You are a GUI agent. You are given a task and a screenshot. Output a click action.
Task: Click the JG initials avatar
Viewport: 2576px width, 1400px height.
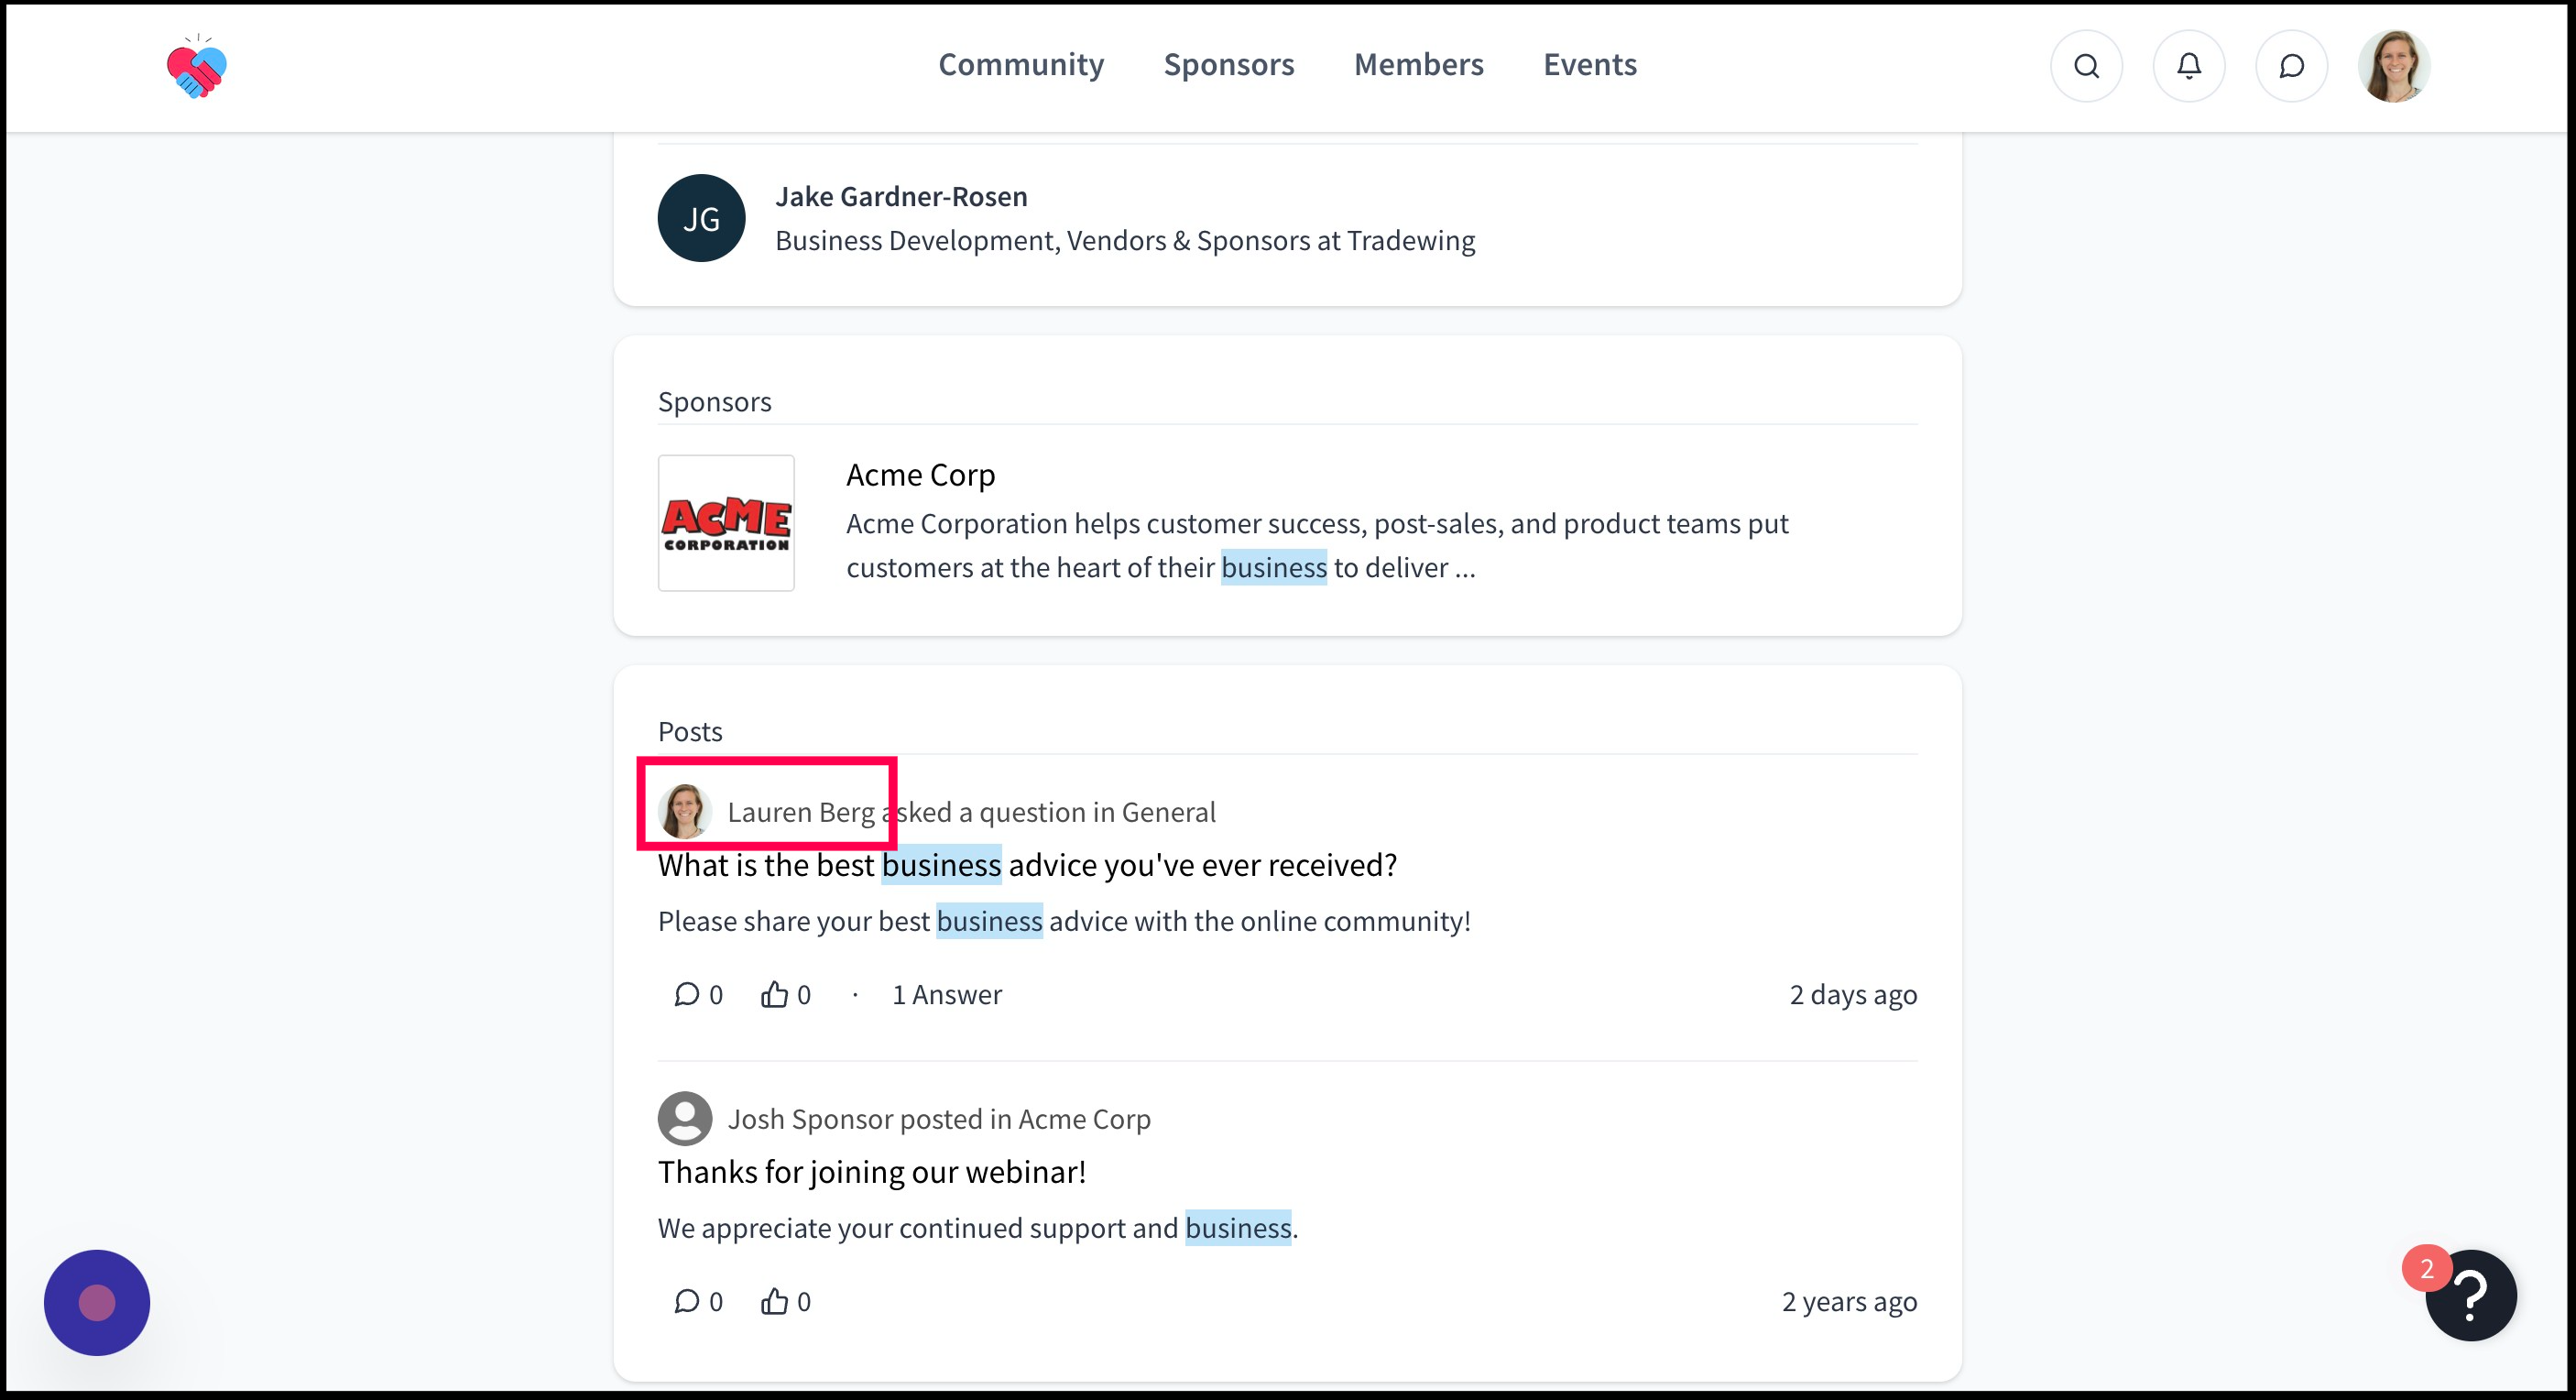(701, 218)
